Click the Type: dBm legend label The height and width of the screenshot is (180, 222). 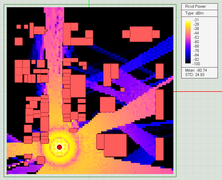click(196, 13)
